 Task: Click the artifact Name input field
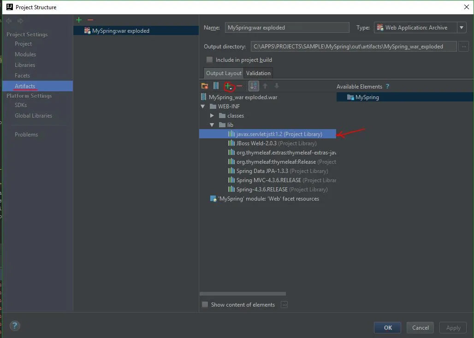pyautogui.click(x=287, y=28)
